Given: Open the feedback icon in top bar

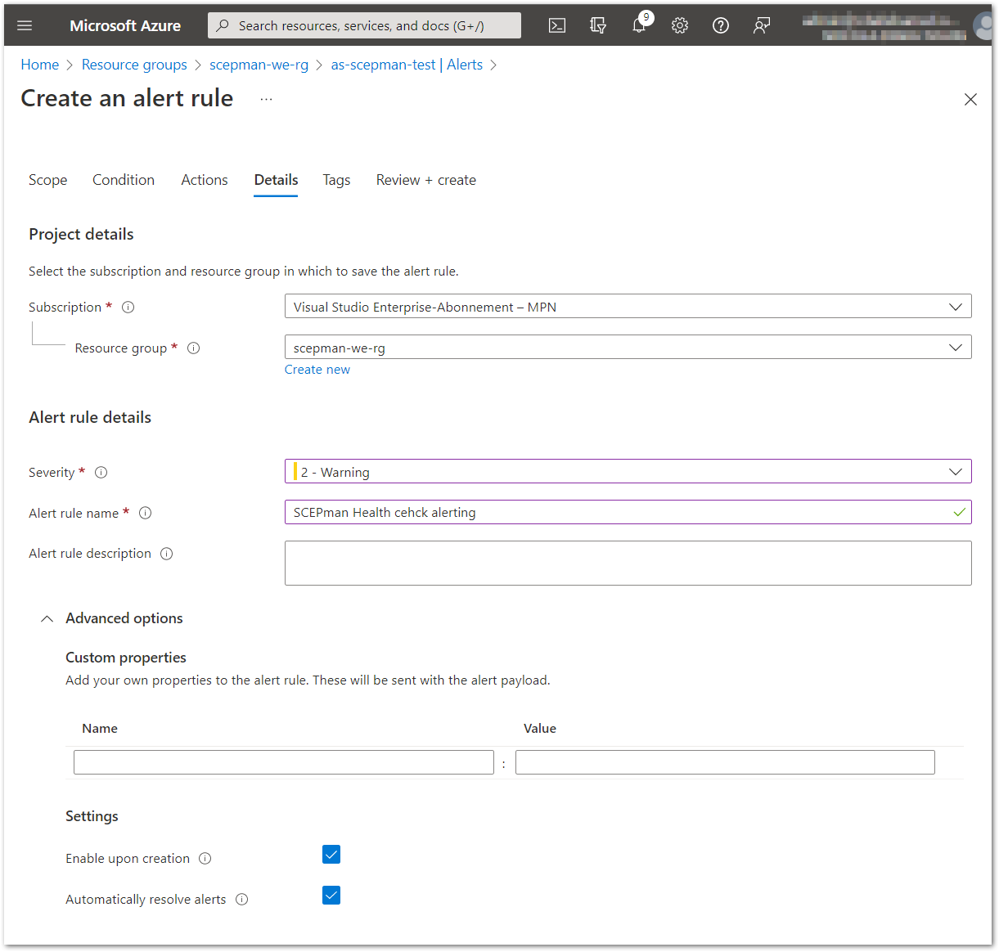Looking at the screenshot, I should coord(762,25).
